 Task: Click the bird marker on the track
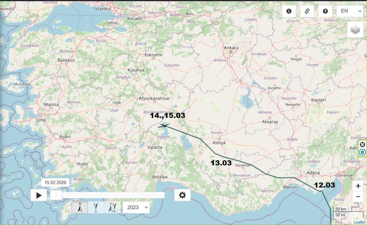(x=165, y=126)
